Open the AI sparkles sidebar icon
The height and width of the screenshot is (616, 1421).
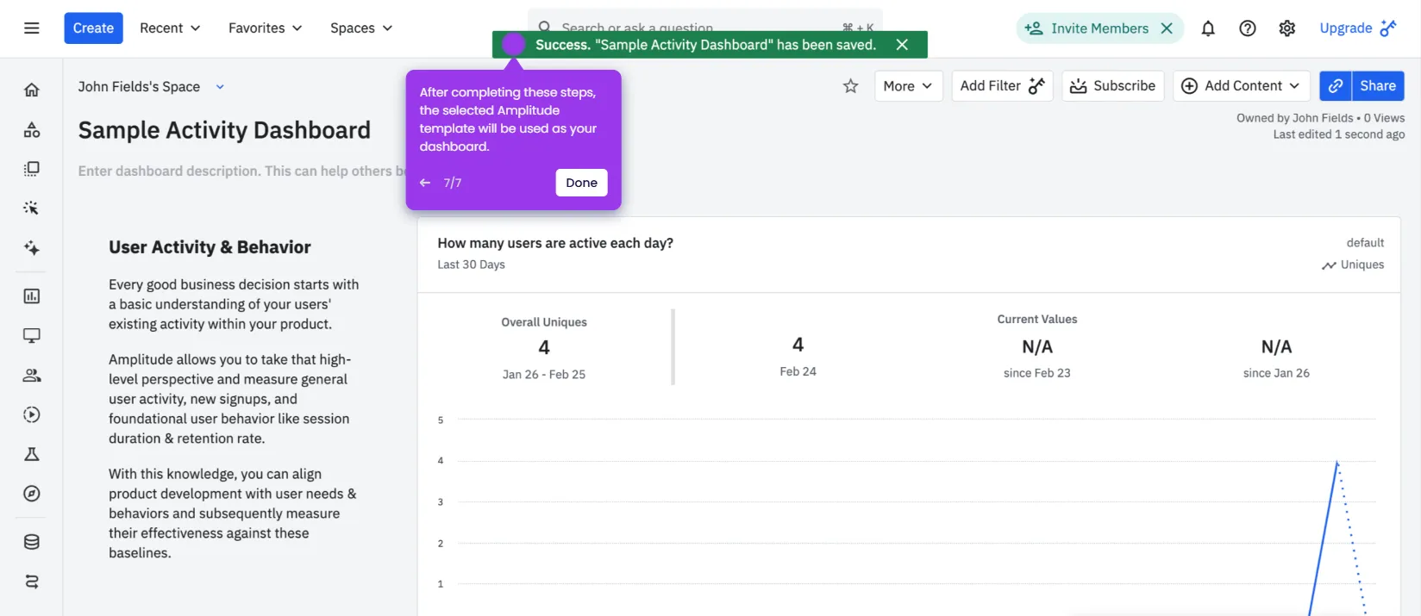32,248
